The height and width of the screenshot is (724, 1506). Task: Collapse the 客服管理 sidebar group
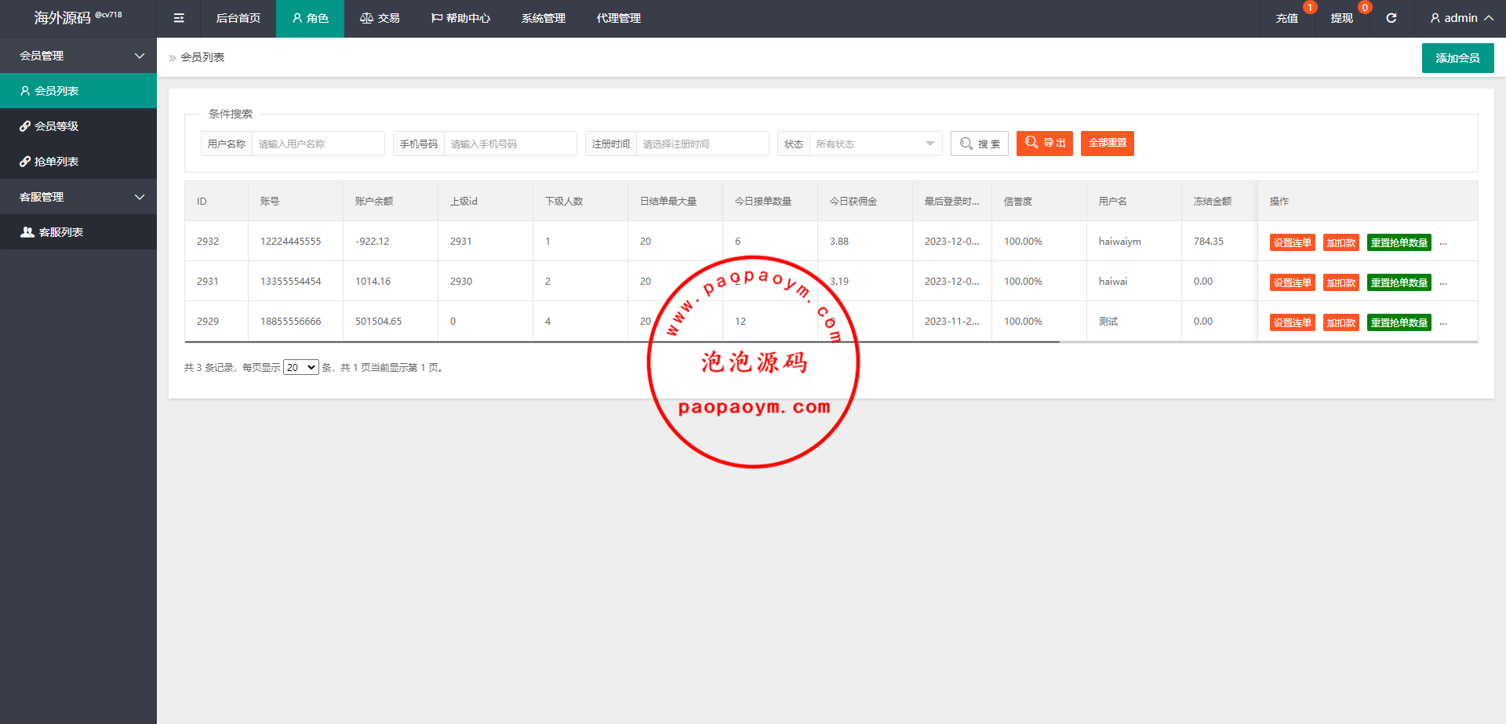[78, 197]
